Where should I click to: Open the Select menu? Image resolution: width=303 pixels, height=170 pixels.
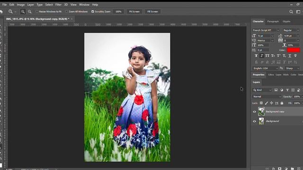click(49, 5)
